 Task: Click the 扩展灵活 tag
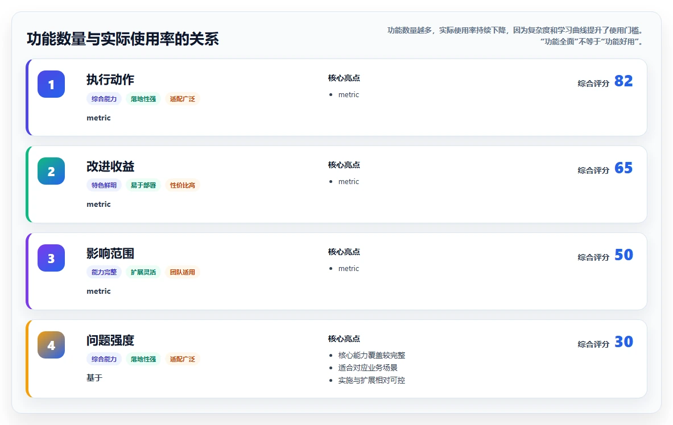143,272
